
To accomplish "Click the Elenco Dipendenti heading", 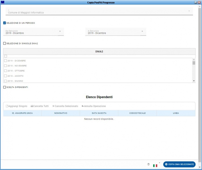I will tap(99, 97).
